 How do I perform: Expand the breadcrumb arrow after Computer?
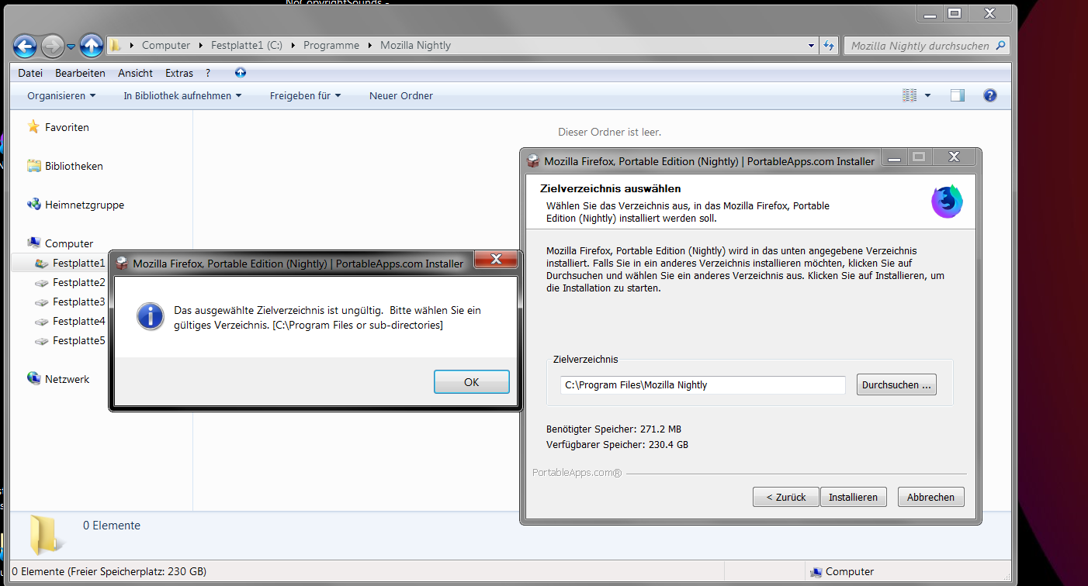pos(201,45)
